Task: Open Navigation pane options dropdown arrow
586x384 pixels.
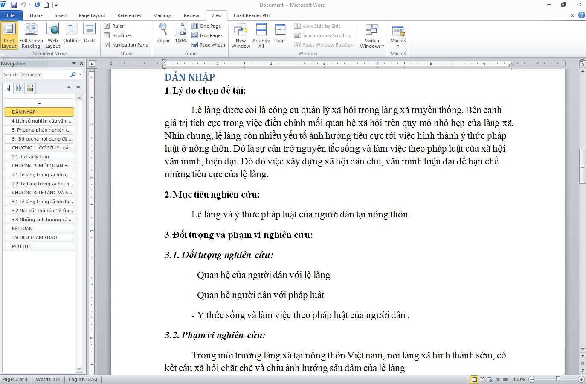Action: click(x=74, y=64)
